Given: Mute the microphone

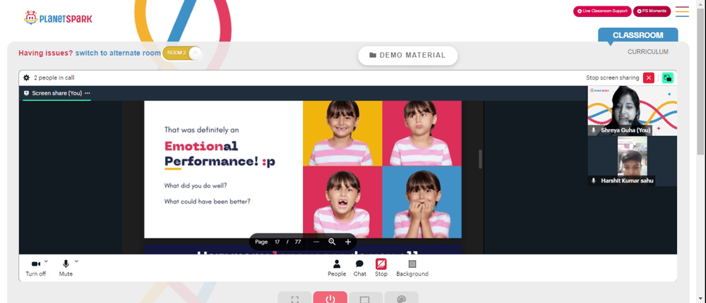Looking at the screenshot, I should (x=66, y=268).
